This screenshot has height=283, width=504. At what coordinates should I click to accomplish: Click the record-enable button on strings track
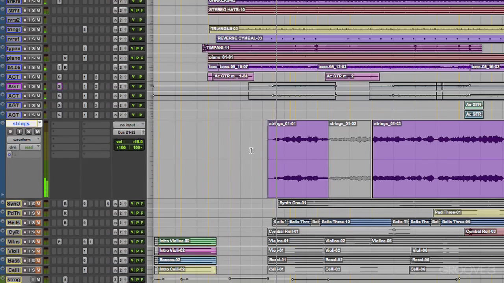(x=11, y=132)
